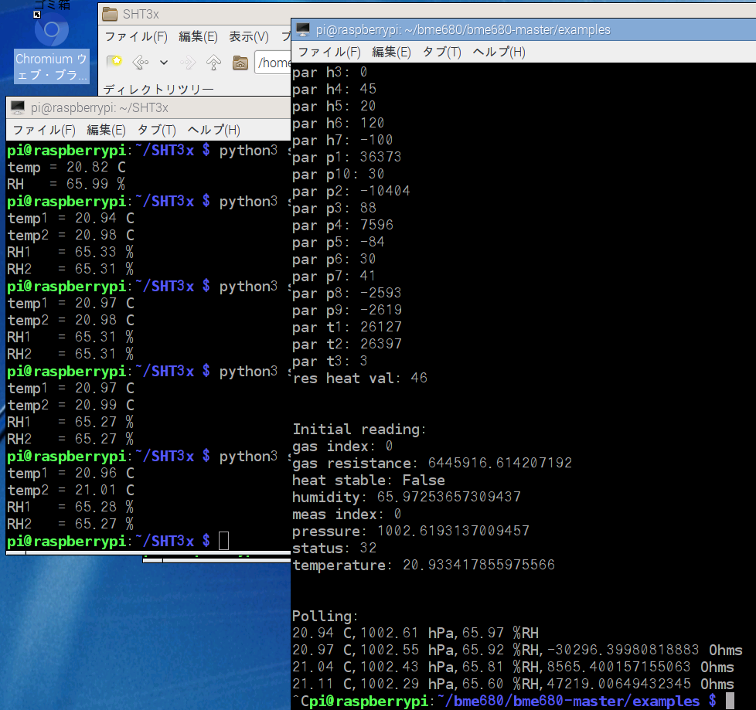Screen dimensions: 756x710
Task: Click title bar of pi@raspberrypi: ~/SHT3x terminal
Action: pyautogui.click(x=148, y=108)
